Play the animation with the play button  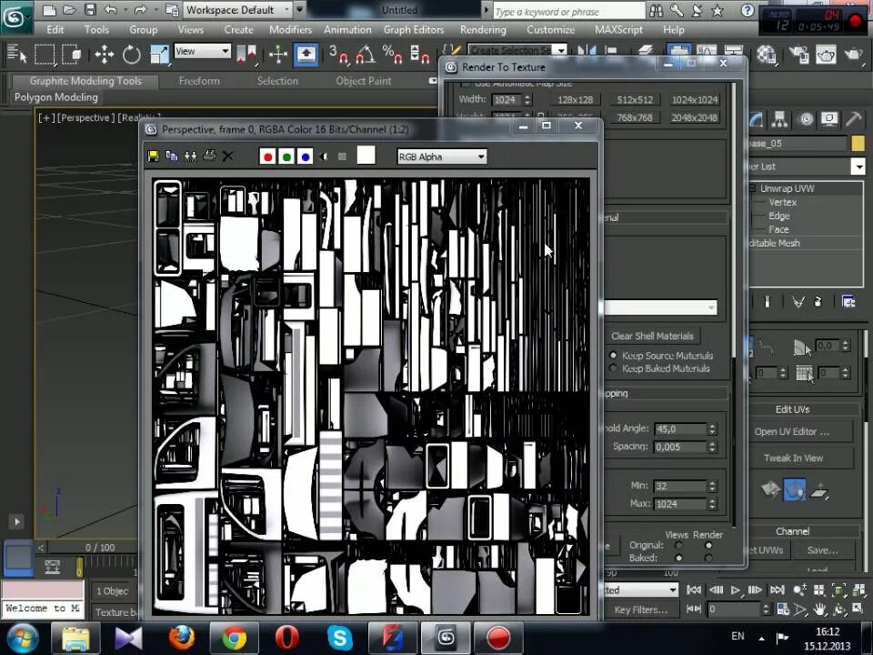[x=735, y=589]
